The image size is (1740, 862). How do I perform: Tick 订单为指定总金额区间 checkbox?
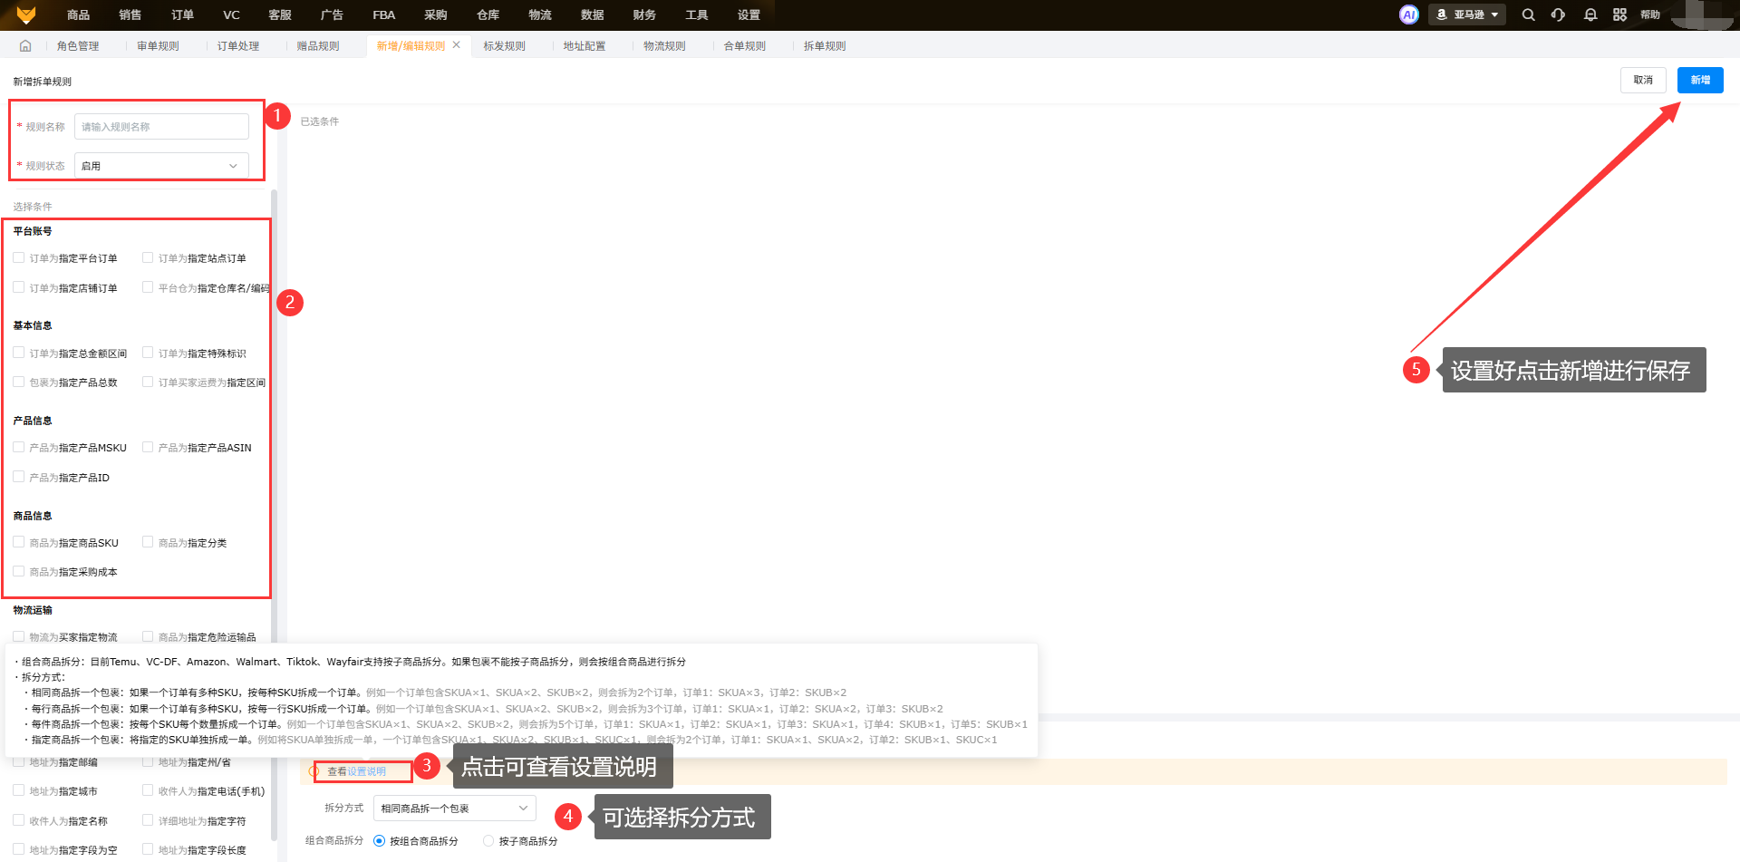pos(19,353)
